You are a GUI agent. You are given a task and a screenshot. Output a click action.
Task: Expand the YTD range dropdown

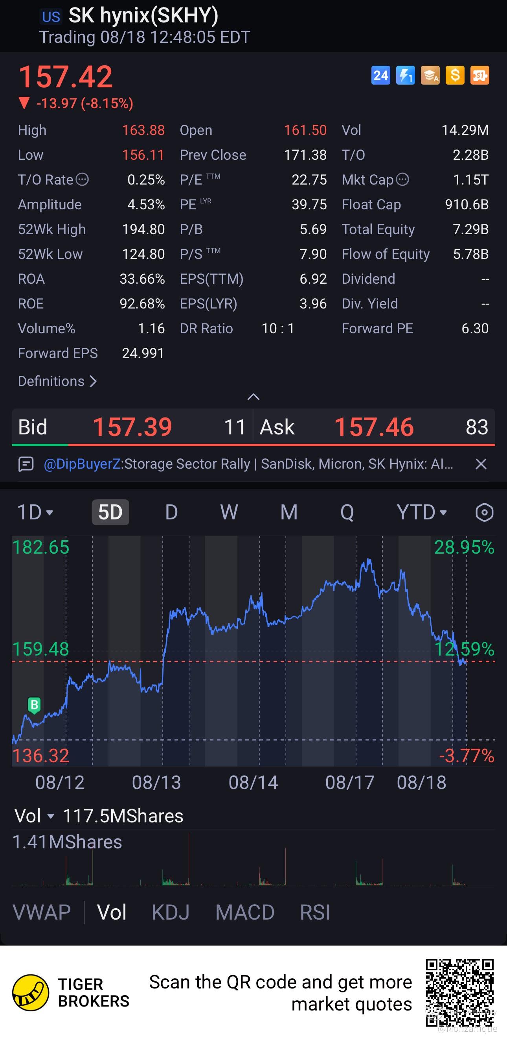tap(422, 512)
